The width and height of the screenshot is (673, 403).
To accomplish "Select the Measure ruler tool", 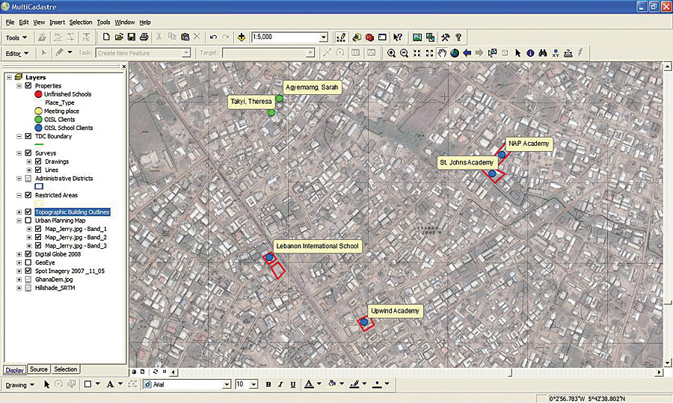I will pos(568,53).
